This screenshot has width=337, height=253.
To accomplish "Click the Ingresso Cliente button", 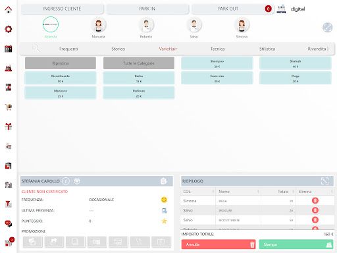I will [62, 9].
